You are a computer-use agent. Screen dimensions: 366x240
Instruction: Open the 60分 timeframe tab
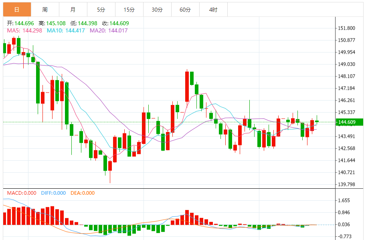coord(185,10)
